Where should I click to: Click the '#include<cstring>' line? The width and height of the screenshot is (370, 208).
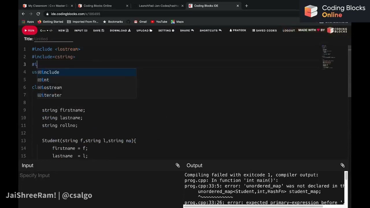point(53,57)
